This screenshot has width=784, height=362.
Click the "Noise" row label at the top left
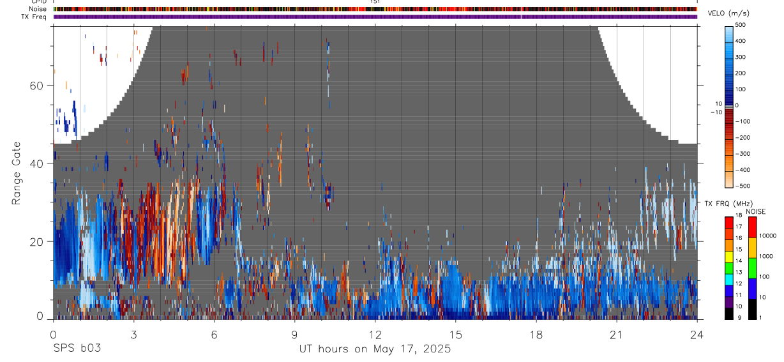pyautogui.click(x=38, y=9)
